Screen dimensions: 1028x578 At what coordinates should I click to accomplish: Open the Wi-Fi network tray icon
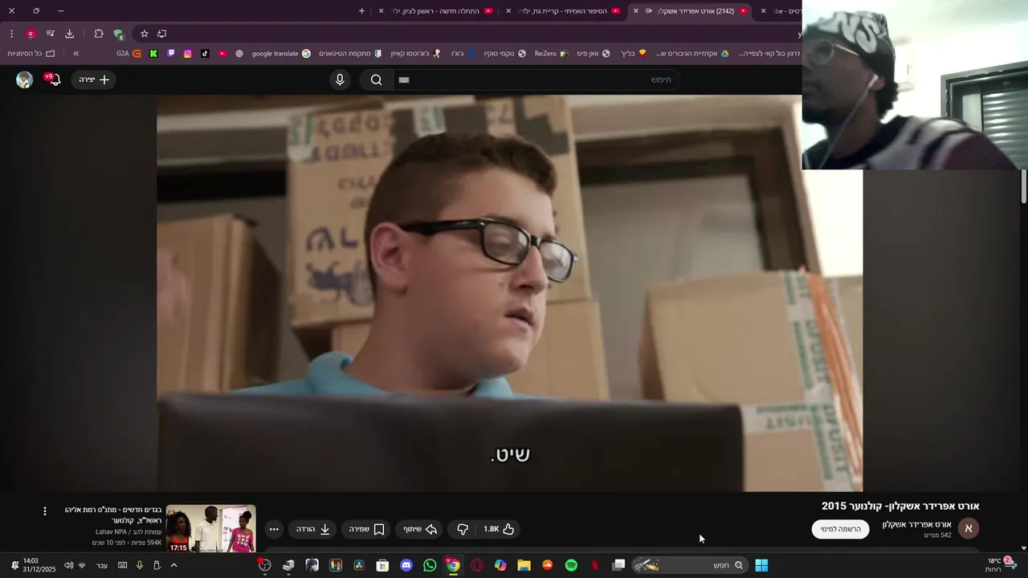coord(81,565)
